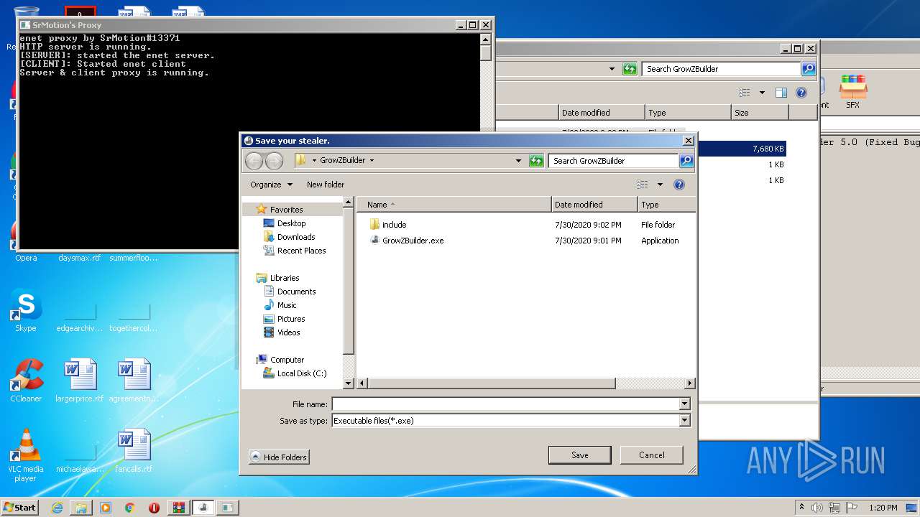Click the GrowZBuilder breadcrumb in address bar
920x517 pixels.
343,161
